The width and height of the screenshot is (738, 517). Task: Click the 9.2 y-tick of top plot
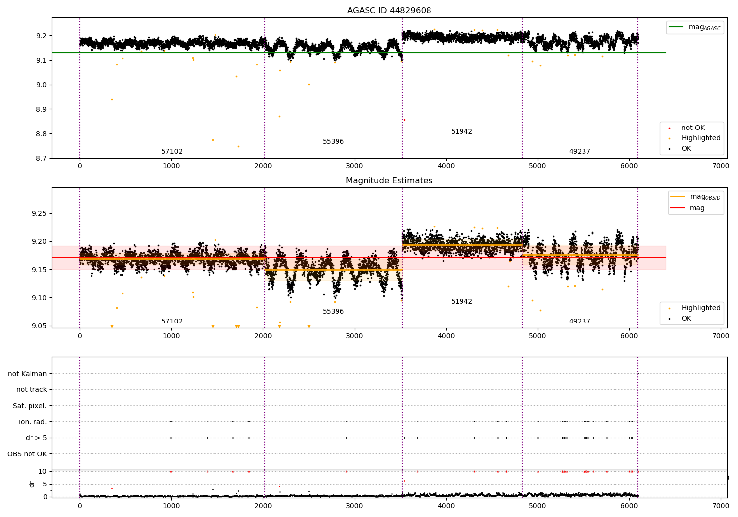point(41,36)
